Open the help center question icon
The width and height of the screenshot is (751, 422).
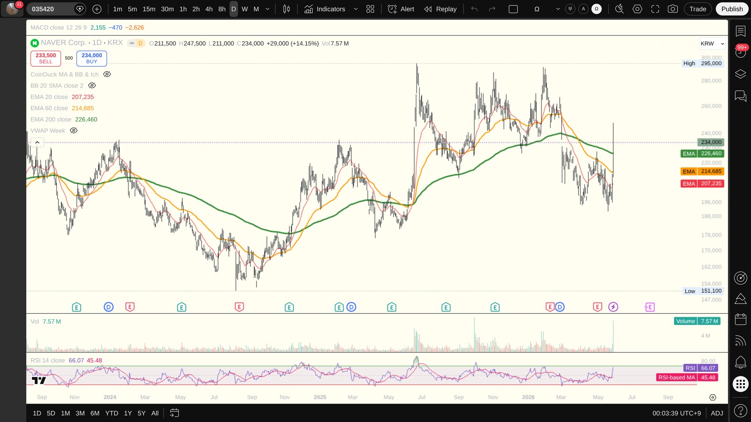(741, 411)
